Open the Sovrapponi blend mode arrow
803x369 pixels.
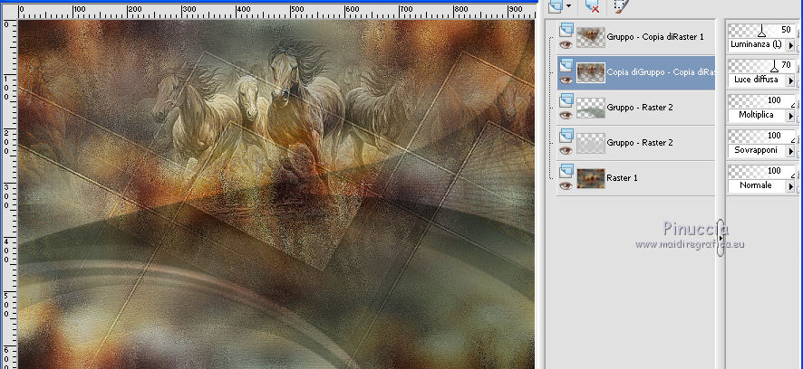coord(790,151)
